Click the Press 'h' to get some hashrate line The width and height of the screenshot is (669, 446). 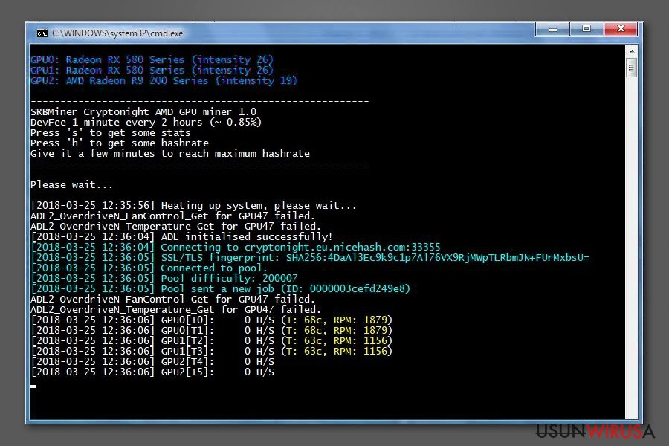120,143
